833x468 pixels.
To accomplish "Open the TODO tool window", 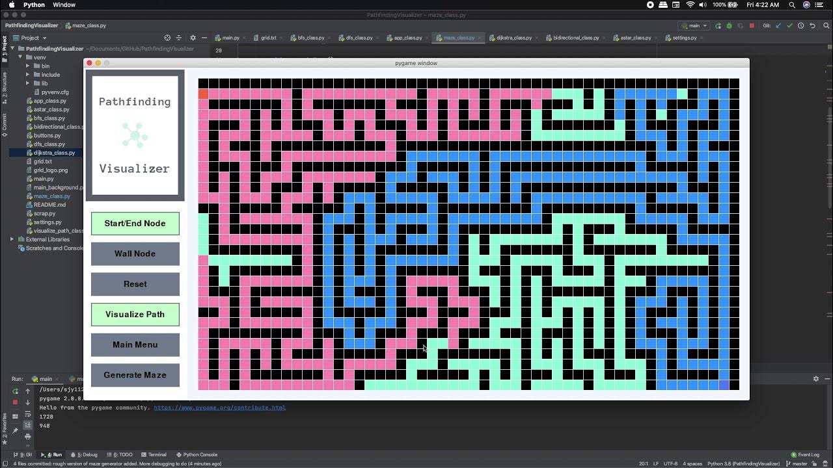I will click(118, 455).
